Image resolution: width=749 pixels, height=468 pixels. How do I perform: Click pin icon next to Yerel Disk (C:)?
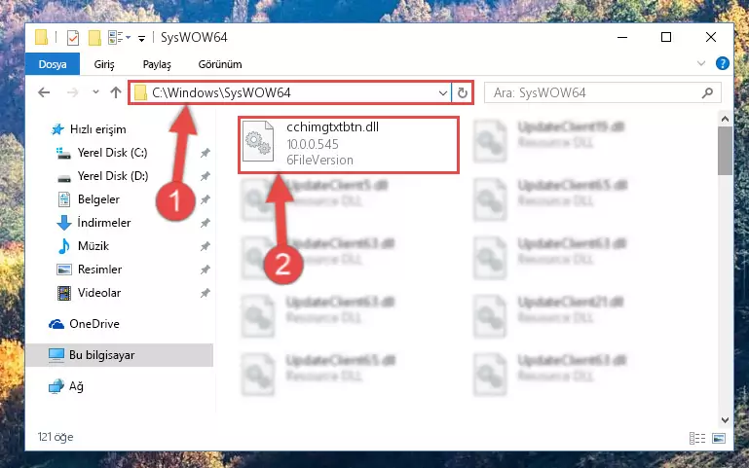click(205, 153)
